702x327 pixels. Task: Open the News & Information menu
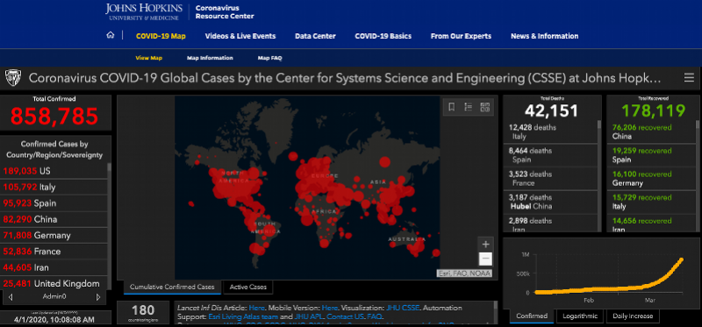[544, 36]
